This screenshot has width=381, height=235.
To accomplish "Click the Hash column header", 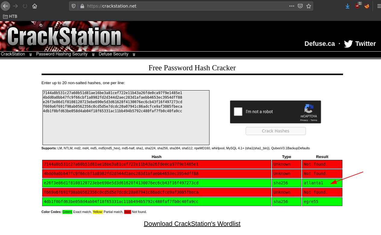I will pos(156,157).
